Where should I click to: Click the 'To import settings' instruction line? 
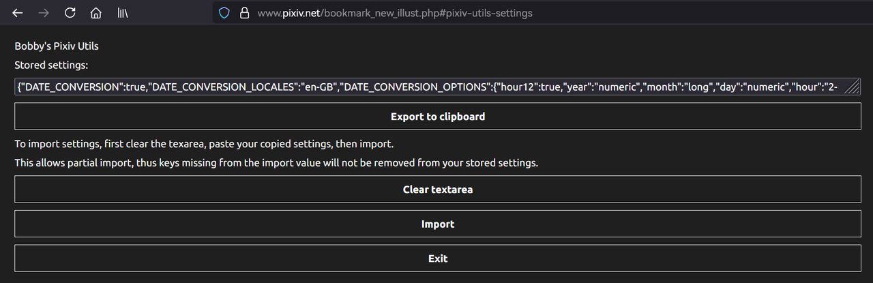click(204, 145)
